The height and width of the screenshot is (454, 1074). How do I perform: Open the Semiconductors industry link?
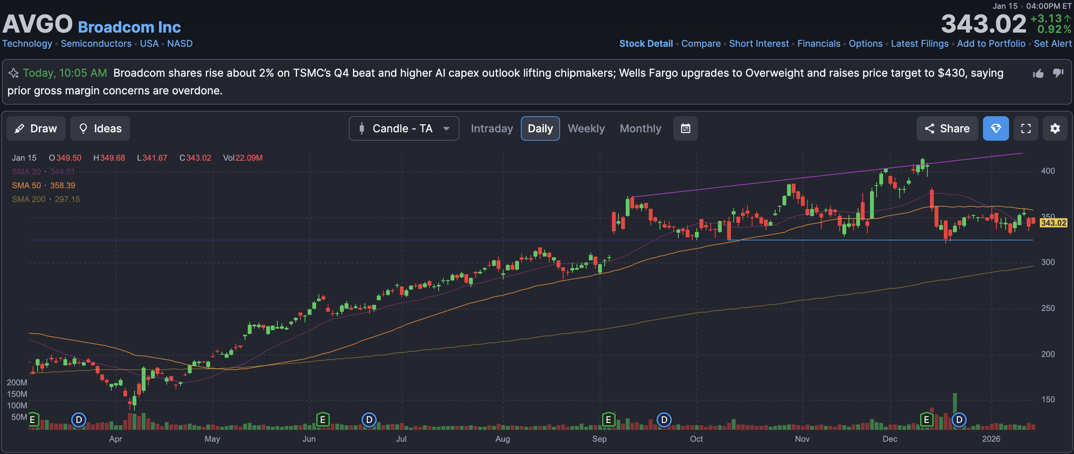click(96, 44)
